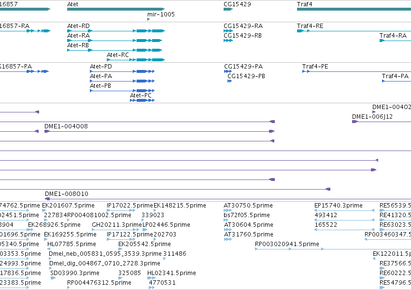Select EST HL07785.5prime
This screenshot has width=411, height=290.
coord(49,249)
